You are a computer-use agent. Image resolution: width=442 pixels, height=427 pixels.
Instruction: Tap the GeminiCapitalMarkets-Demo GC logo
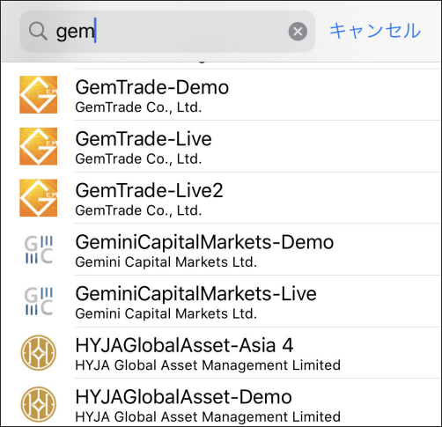(39, 249)
